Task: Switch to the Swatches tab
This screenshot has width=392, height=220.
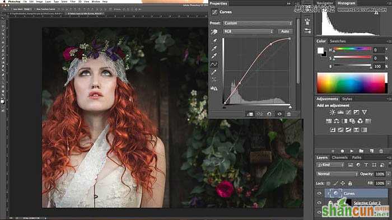Action: point(338,41)
